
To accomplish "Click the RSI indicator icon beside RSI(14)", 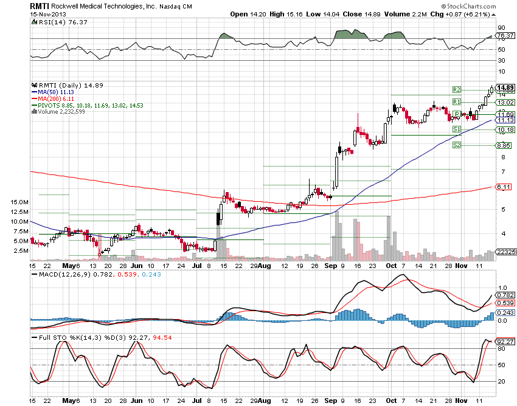I will 34,22.
